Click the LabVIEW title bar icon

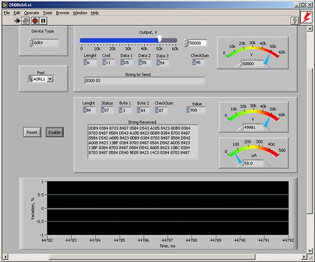coord(5,4)
